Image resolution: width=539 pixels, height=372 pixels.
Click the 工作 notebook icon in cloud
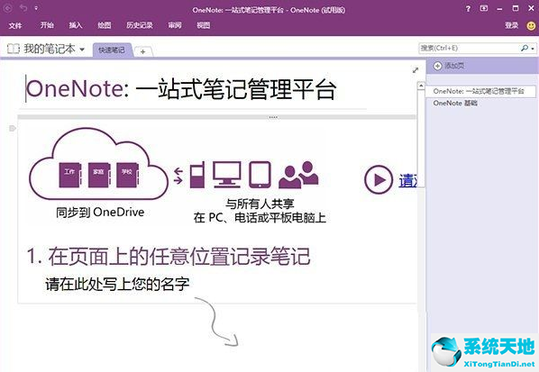point(70,175)
